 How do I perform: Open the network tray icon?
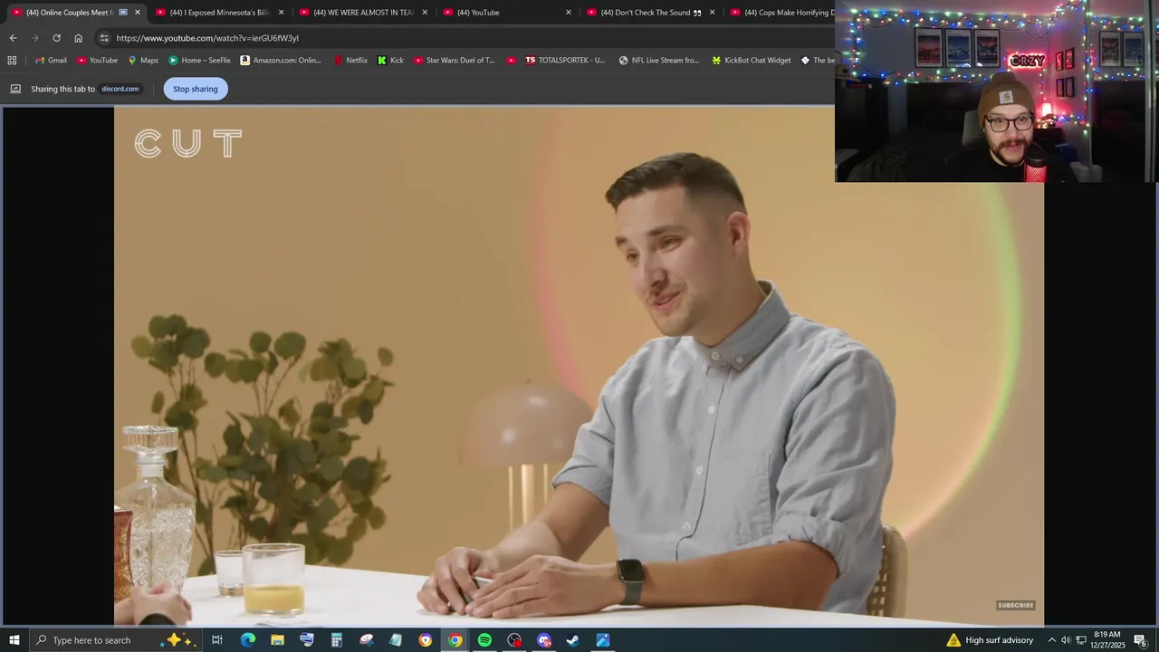tap(1081, 640)
